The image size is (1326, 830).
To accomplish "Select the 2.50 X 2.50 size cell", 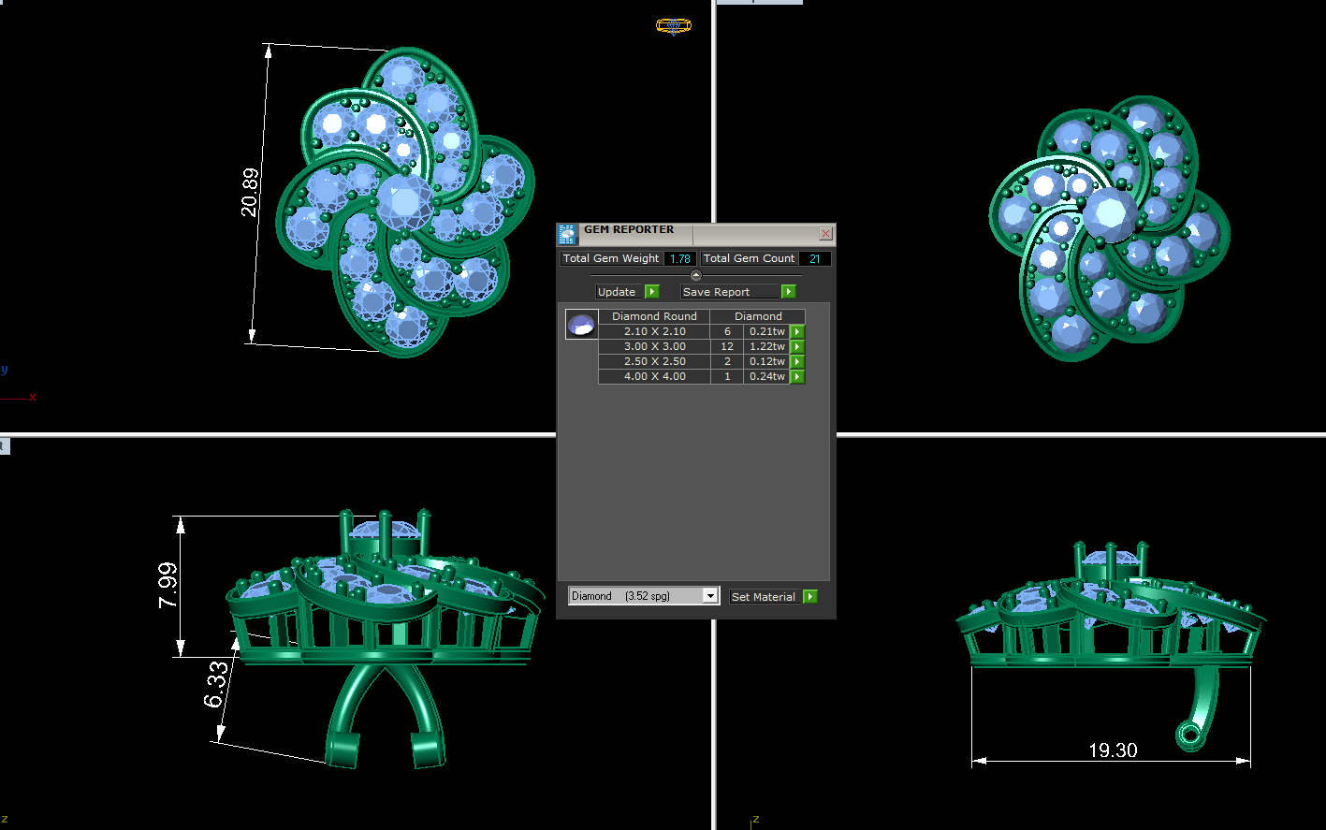I will click(654, 361).
